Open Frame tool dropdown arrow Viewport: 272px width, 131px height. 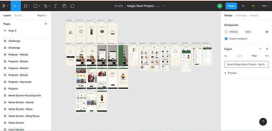pos(29,6)
